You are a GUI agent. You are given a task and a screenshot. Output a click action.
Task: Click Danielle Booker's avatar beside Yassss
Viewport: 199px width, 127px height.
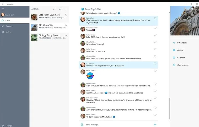[x=83, y=29]
